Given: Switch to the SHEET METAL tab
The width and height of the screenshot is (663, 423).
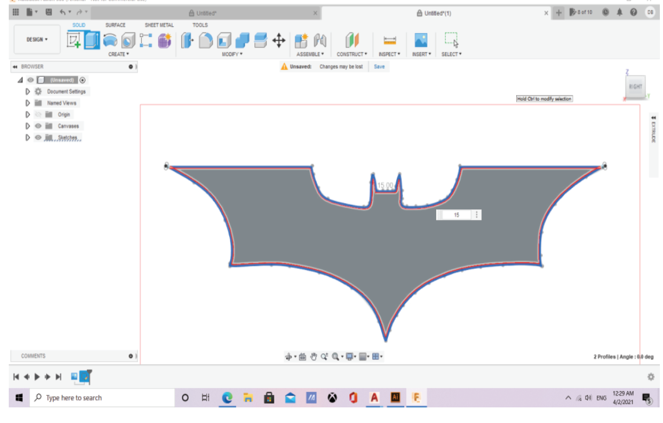Looking at the screenshot, I should (x=159, y=25).
